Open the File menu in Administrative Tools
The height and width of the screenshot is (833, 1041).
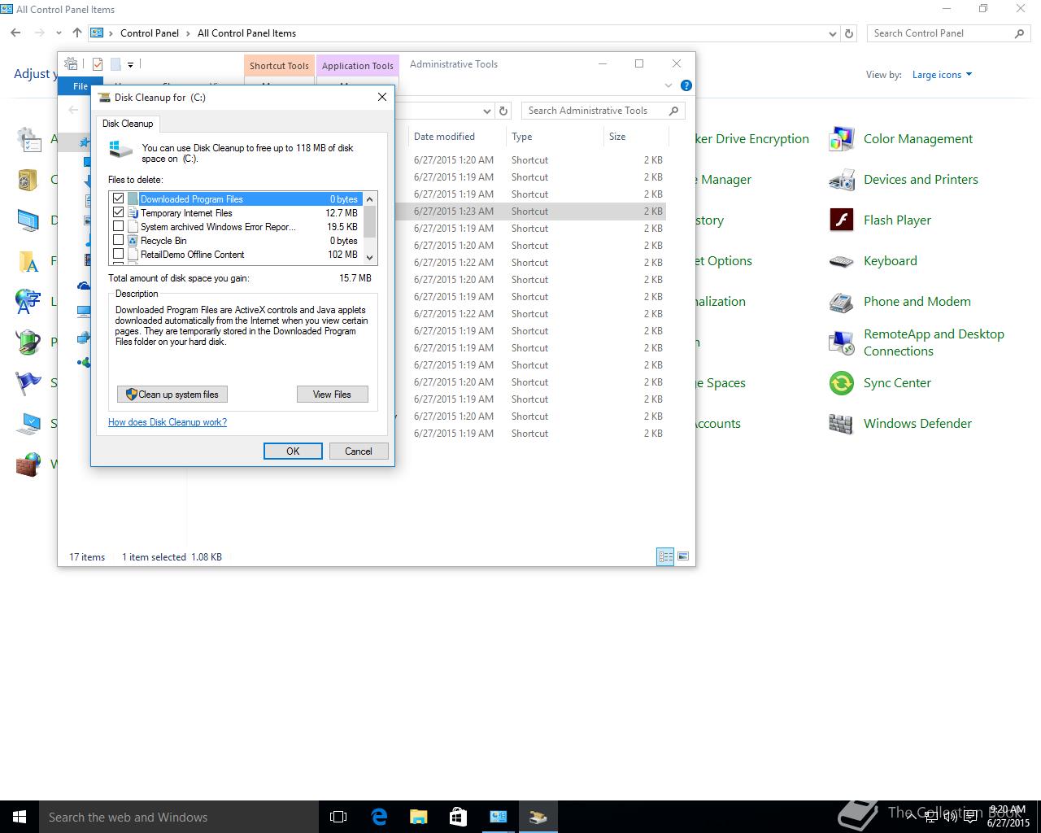(x=81, y=85)
